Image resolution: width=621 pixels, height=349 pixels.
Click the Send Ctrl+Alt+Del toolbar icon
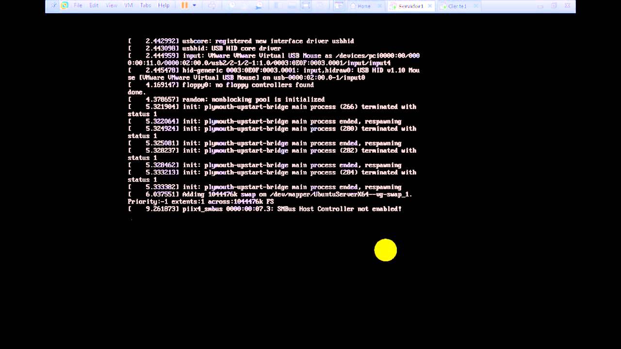tap(212, 6)
